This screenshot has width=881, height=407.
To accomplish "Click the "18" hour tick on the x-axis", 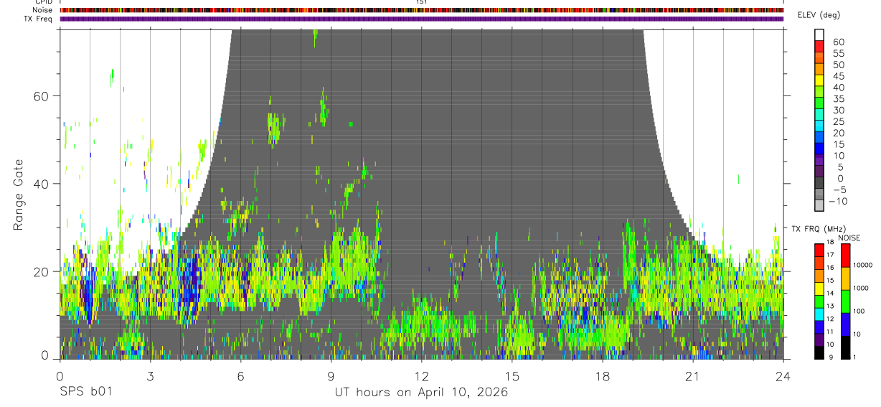I will pos(602,376).
